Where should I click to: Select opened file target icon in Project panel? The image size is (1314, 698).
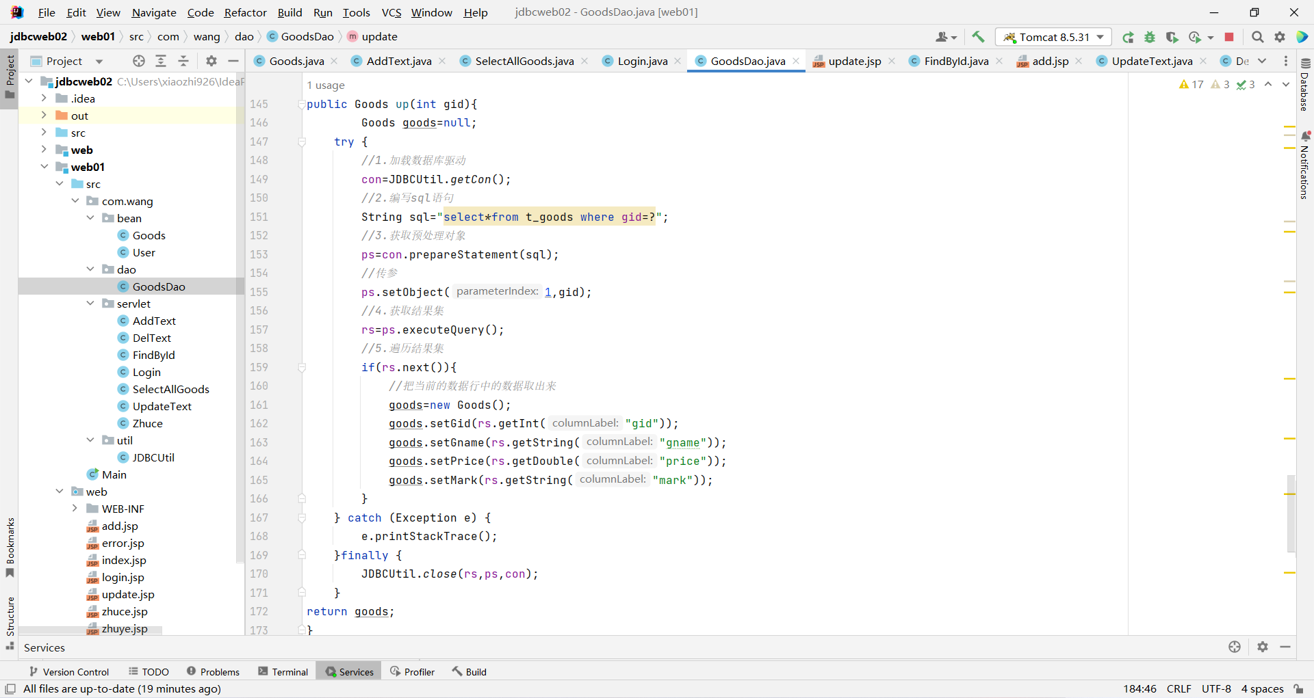(139, 61)
